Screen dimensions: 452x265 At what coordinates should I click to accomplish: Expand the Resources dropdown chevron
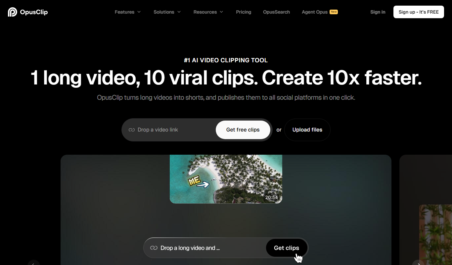(221, 12)
